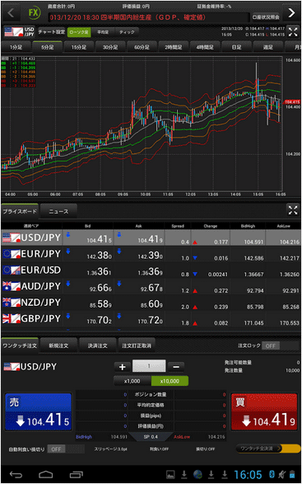This screenshot has width=302, height=484.
Task: Expand the price board to fullscreen
Action: click(x=293, y=210)
